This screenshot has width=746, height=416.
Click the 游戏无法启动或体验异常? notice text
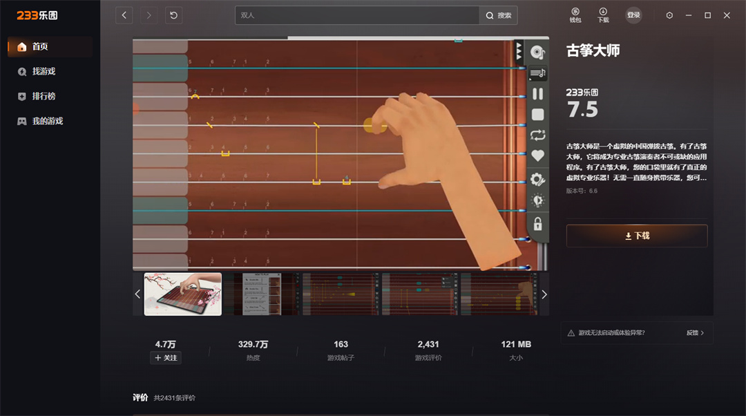612,332
